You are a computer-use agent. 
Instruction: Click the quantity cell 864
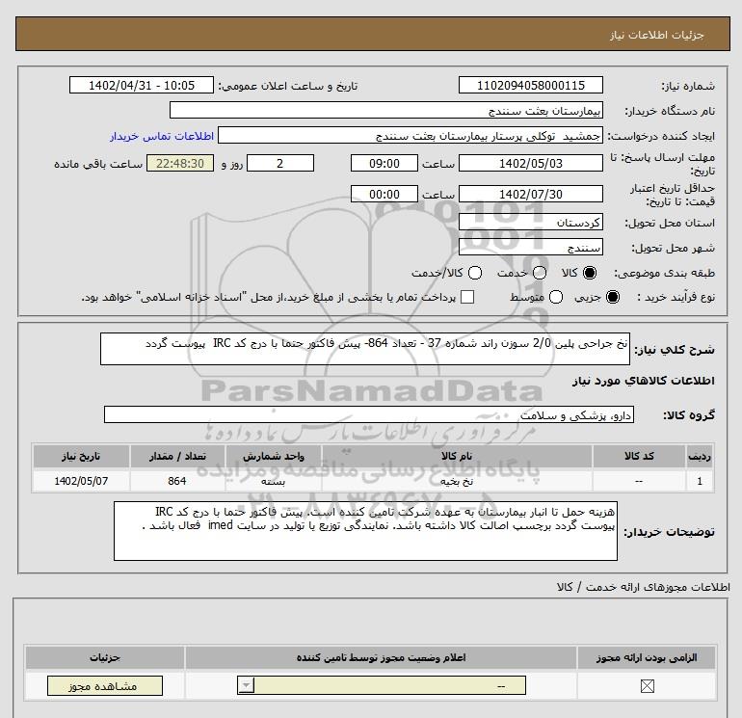click(177, 481)
